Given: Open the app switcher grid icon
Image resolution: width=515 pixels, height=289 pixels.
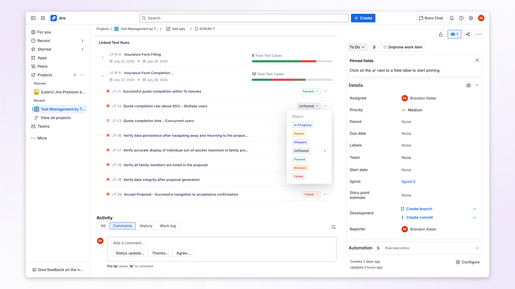Looking at the screenshot, I should click(43, 18).
